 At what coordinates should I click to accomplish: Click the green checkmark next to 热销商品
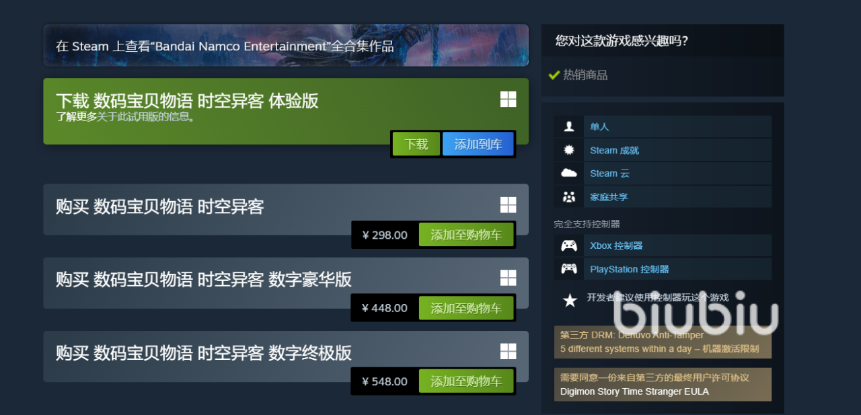554,75
